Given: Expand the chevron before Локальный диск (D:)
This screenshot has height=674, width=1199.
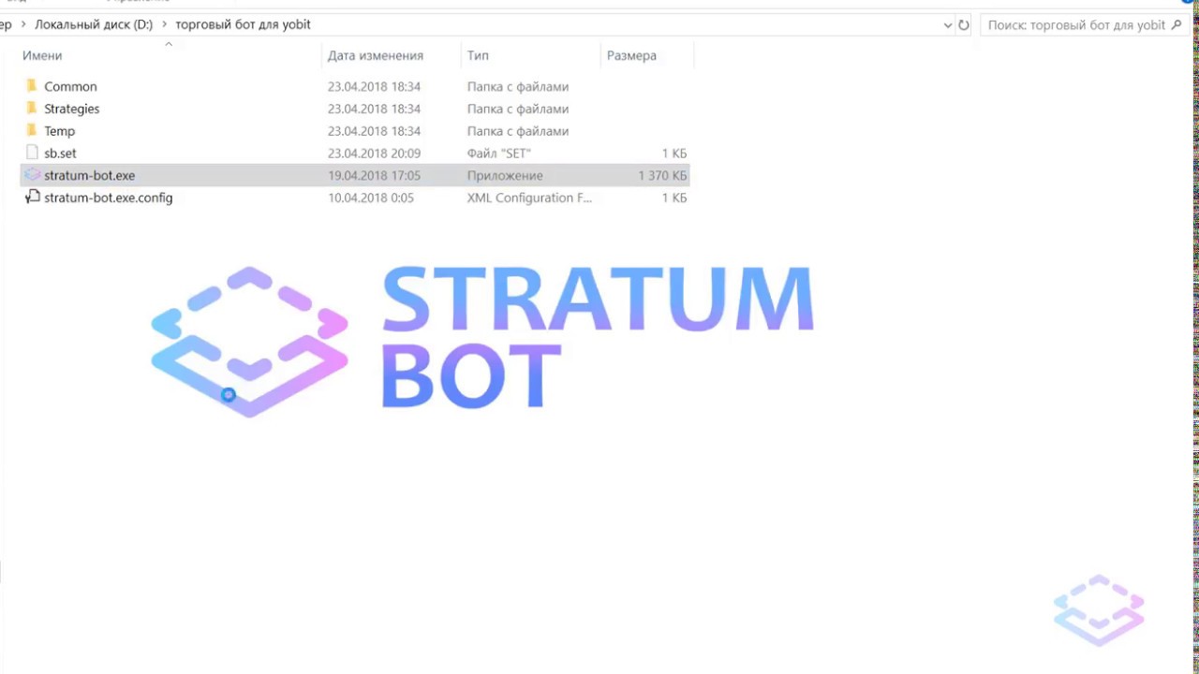Looking at the screenshot, I should click(x=24, y=25).
